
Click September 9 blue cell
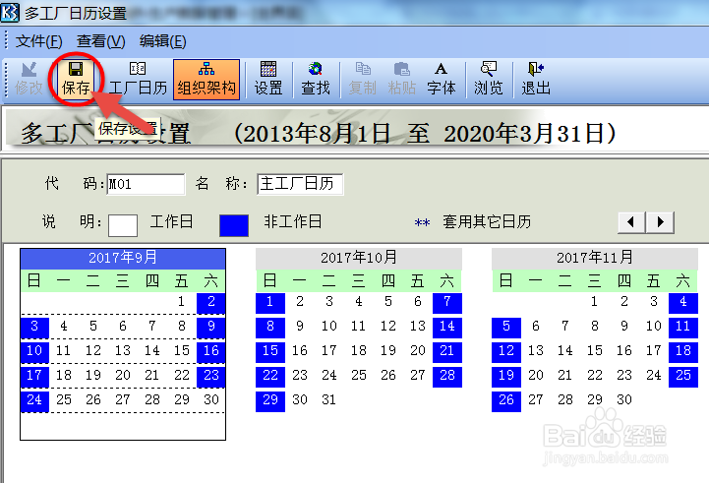click(x=211, y=327)
